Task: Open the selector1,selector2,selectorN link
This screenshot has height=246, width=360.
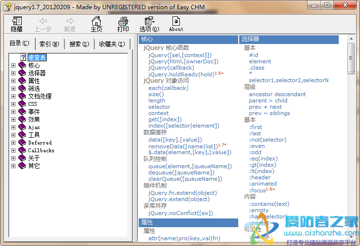Action: [x=288, y=80]
